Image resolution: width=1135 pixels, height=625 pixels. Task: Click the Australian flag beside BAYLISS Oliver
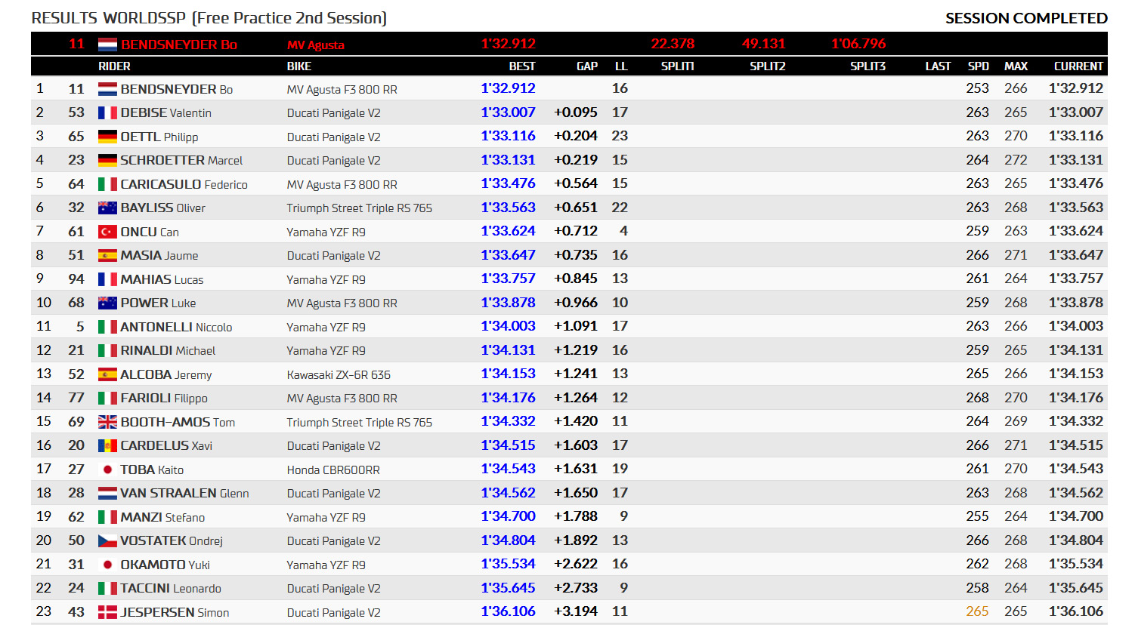(x=107, y=208)
